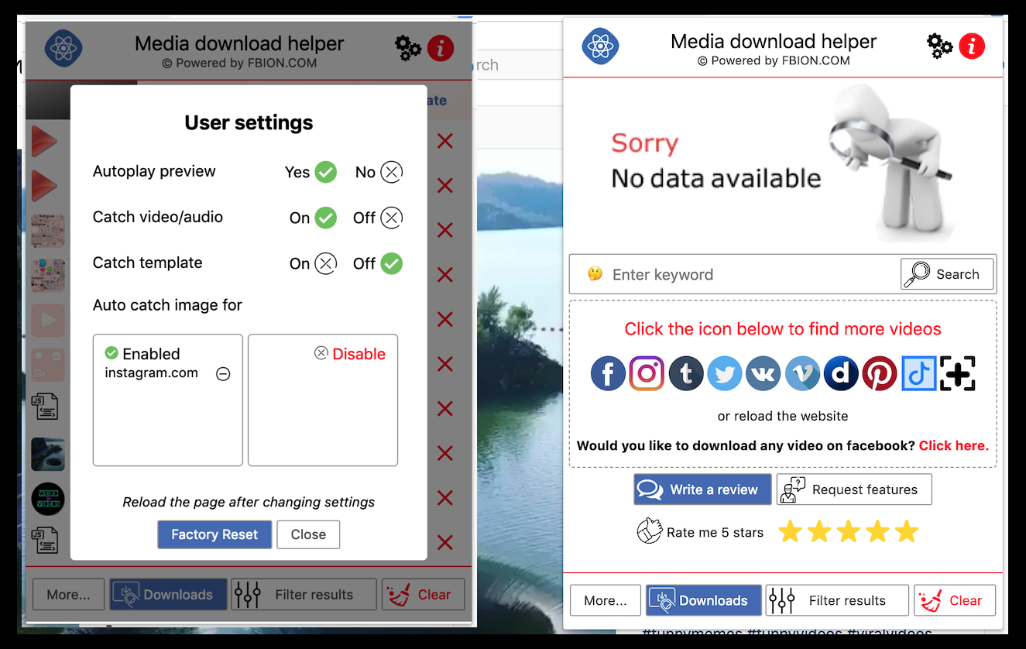1026x649 pixels.
Task: Follow the Click here facebook download link
Action: tap(953, 445)
